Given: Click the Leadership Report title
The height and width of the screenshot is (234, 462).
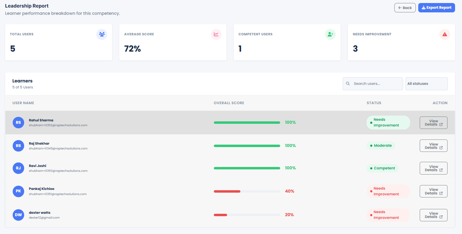Looking at the screenshot, I should (x=27, y=6).
